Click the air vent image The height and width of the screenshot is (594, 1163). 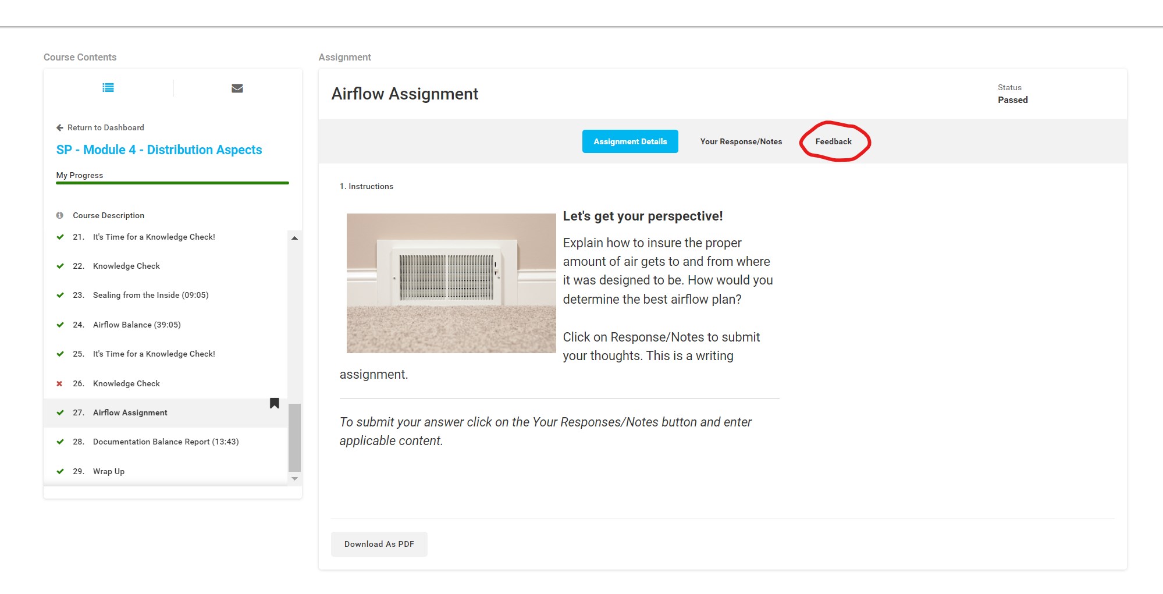coord(451,283)
